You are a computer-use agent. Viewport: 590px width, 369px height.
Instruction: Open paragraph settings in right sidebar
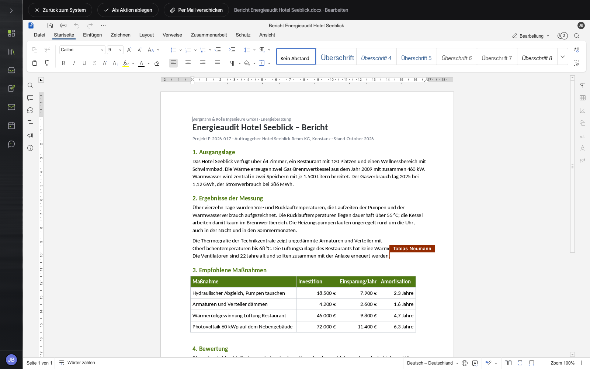click(x=583, y=85)
